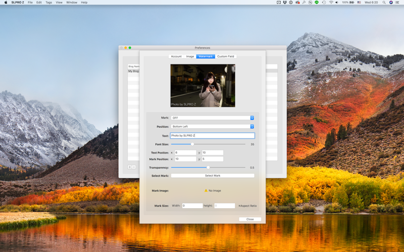The image size is (404, 252).
Task: Click the Transparency value 0.5
Action: pyautogui.click(x=252, y=167)
